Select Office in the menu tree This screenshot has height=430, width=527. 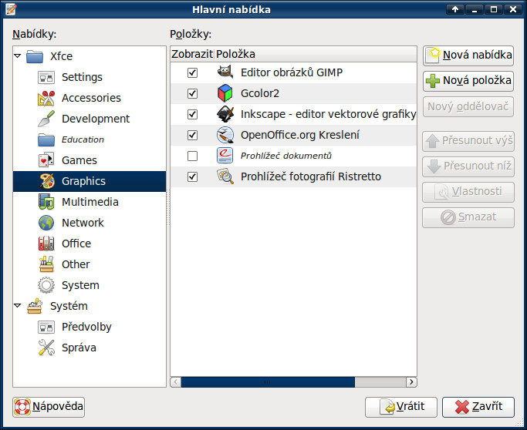[x=76, y=244]
